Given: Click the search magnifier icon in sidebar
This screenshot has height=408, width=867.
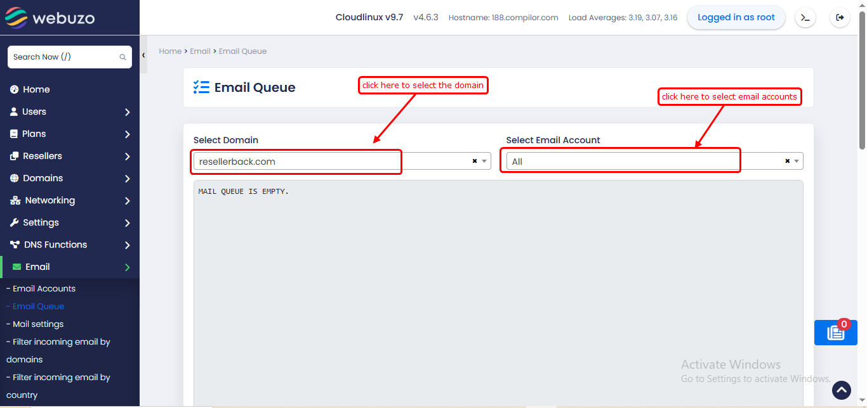Looking at the screenshot, I should coord(122,57).
